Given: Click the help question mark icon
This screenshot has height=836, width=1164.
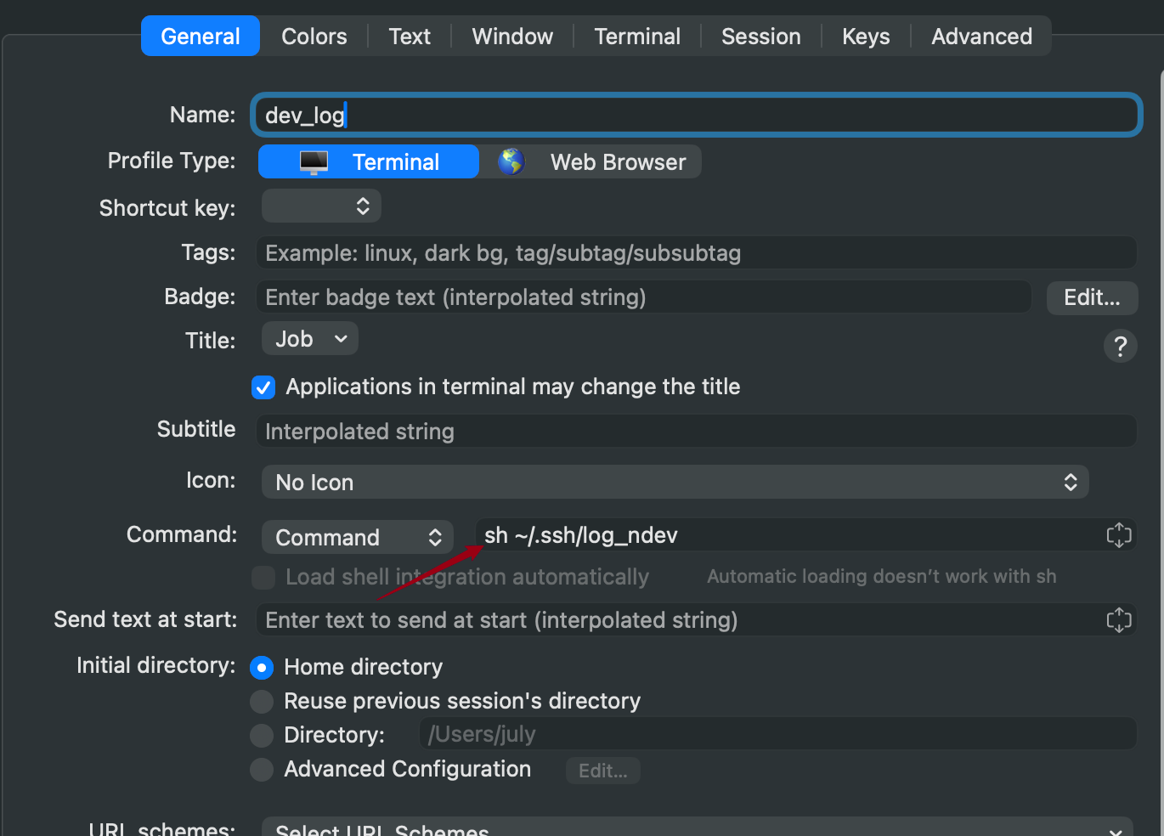Looking at the screenshot, I should coord(1120,346).
